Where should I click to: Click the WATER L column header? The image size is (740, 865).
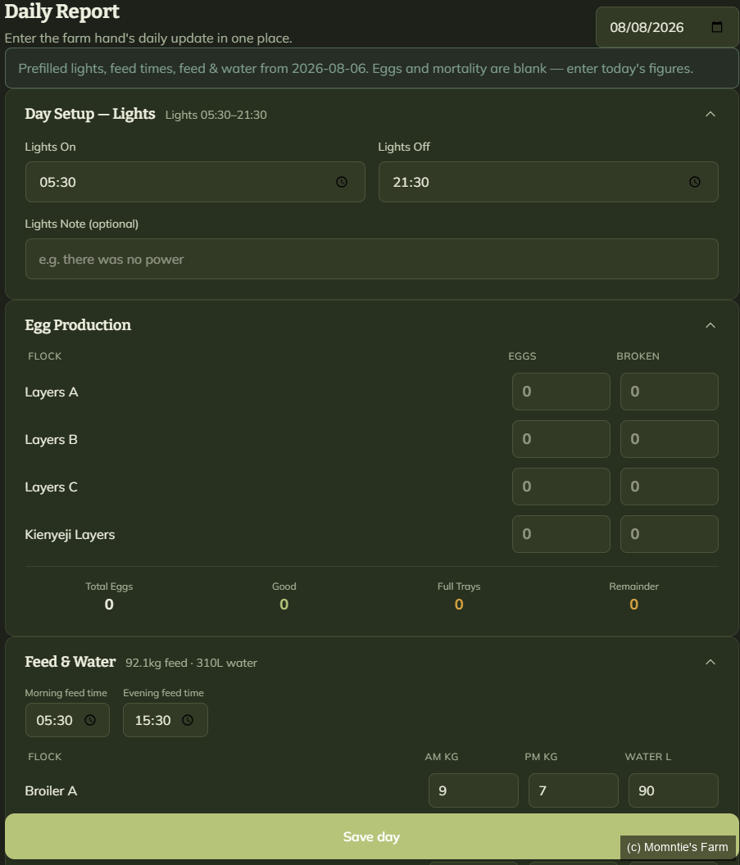click(648, 757)
